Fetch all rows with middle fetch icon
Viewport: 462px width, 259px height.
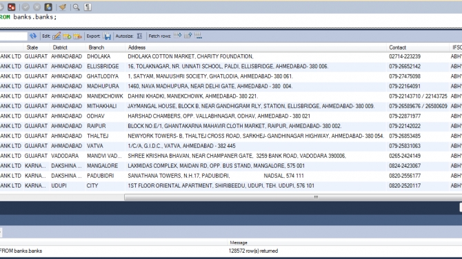(188, 36)
